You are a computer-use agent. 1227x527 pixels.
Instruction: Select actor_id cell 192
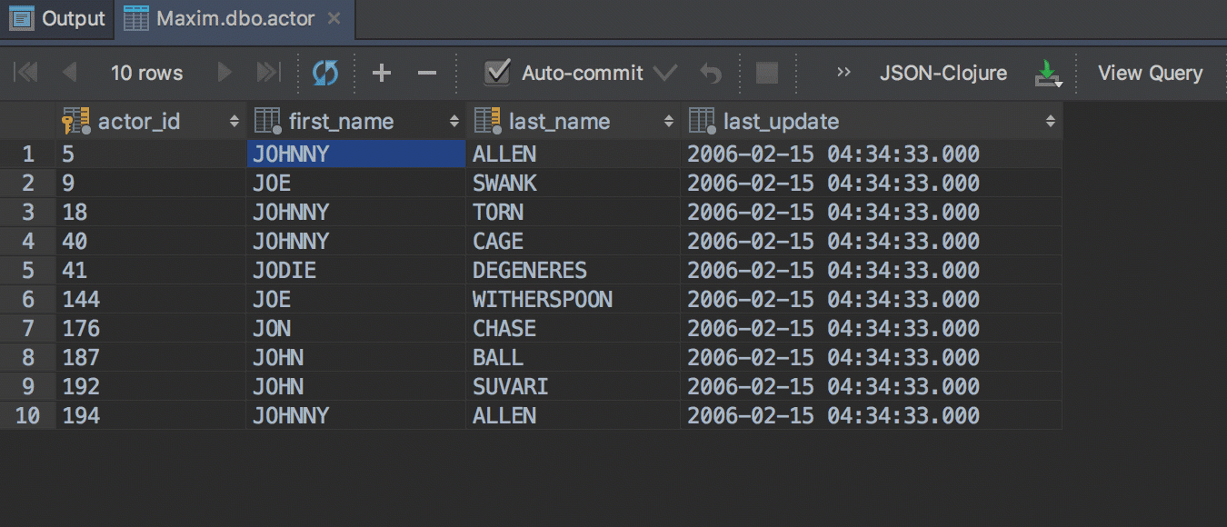coord(151,386)
